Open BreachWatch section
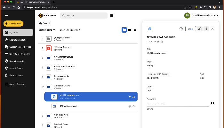Image resolution: width=224 pixels, height=128 pixels. click(x=14, y=68)
